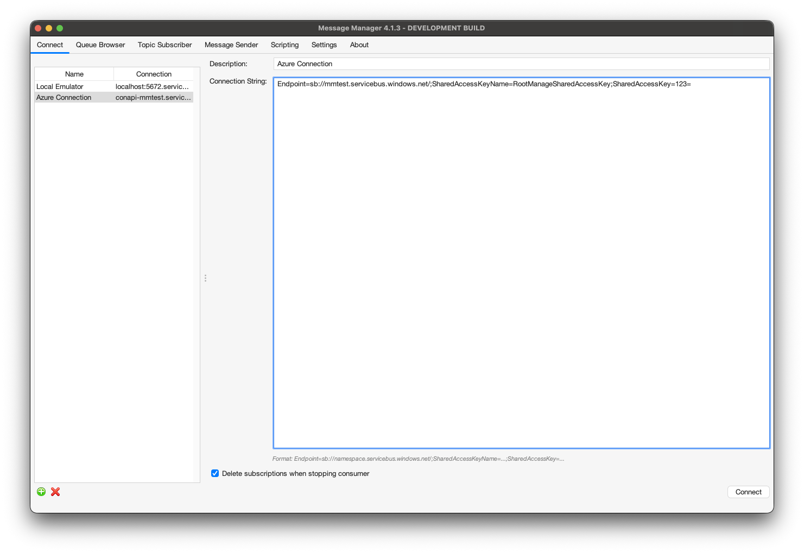This screenshot has height=553, width=804.
Task: Click the truncated conapi-mmtest connection text
Action: pyautogui.click(x=153, y=97)
